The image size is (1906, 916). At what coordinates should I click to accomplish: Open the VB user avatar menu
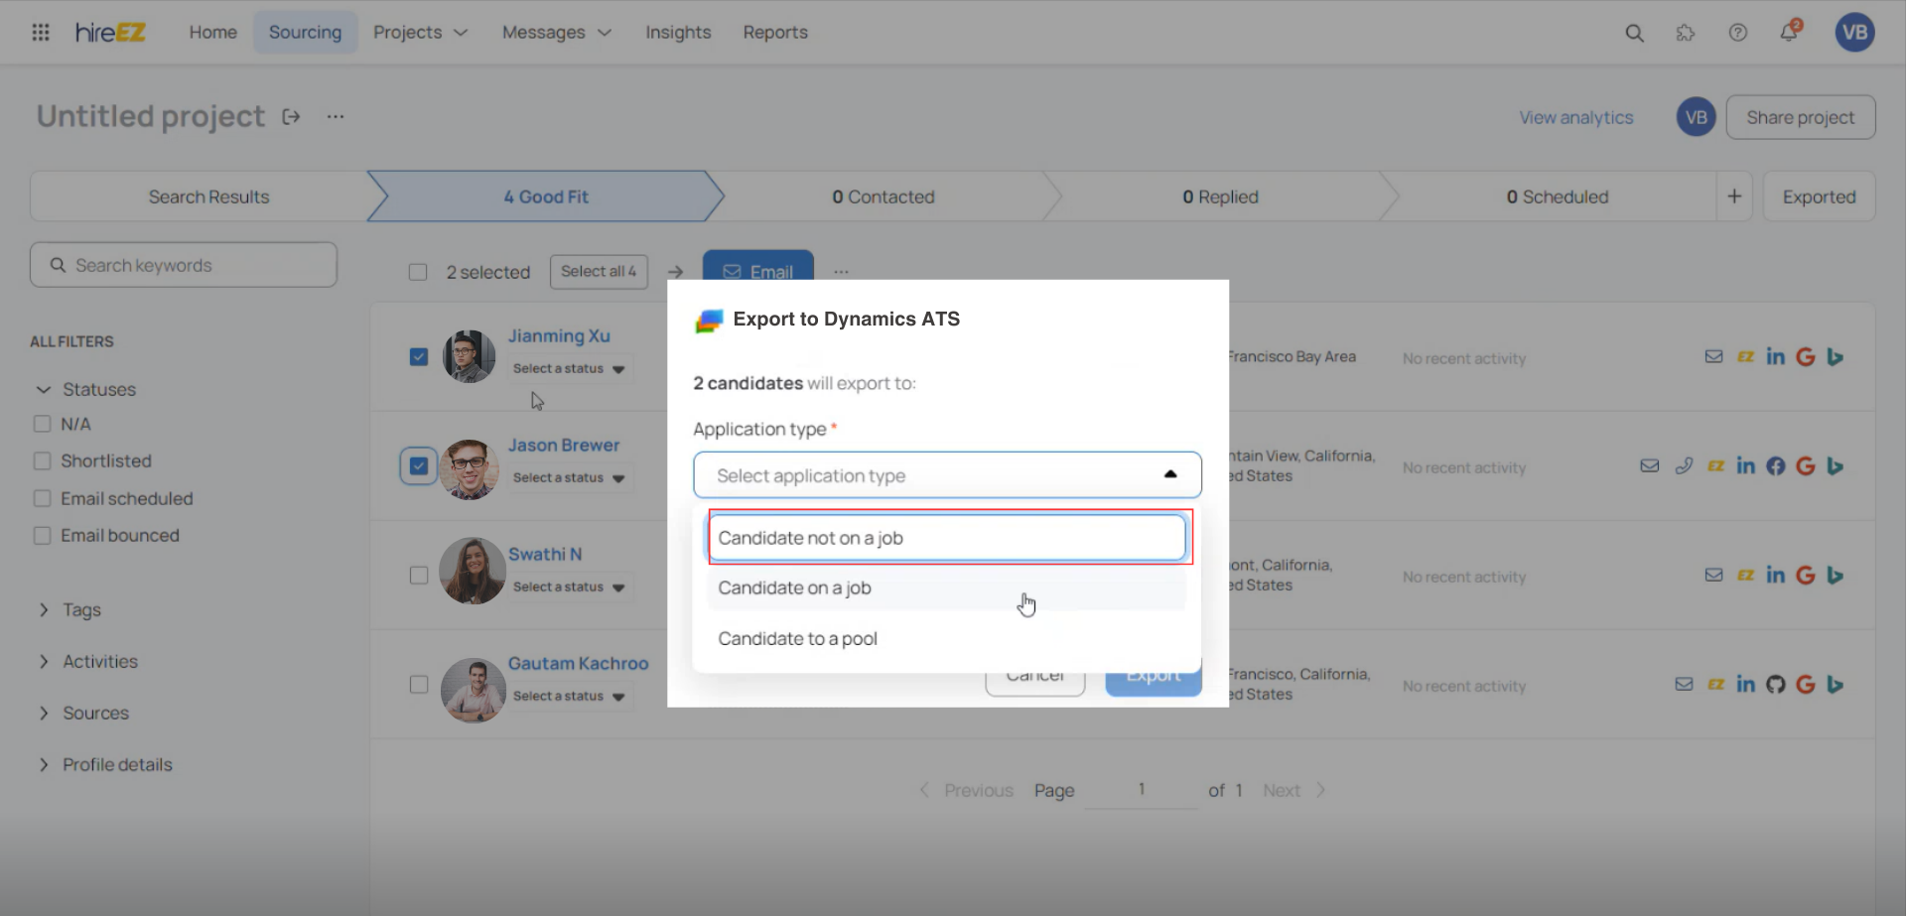click(x=1854, y=33)
